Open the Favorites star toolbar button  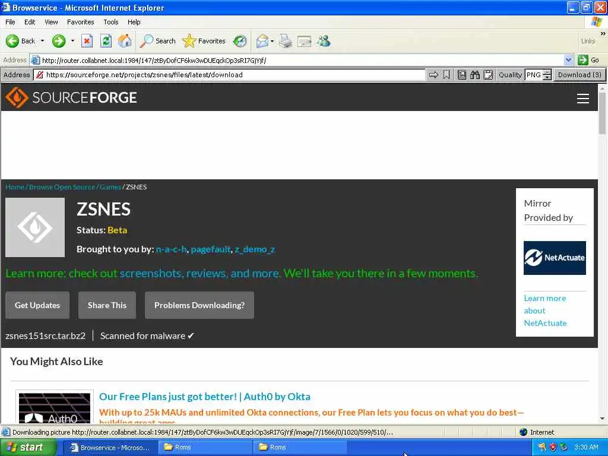[204, 41]
